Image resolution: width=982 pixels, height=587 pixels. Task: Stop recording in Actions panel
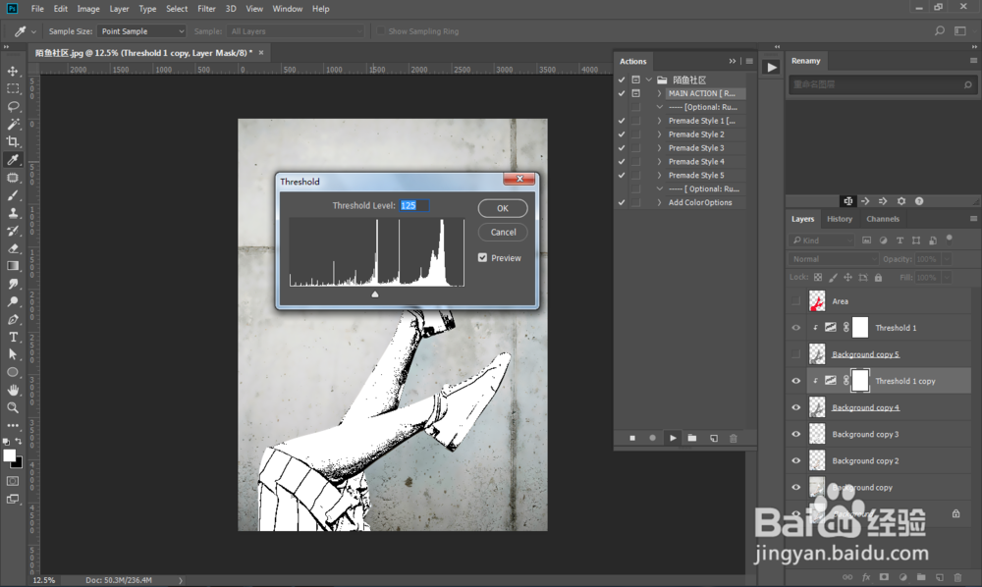(x=632, y=438)
